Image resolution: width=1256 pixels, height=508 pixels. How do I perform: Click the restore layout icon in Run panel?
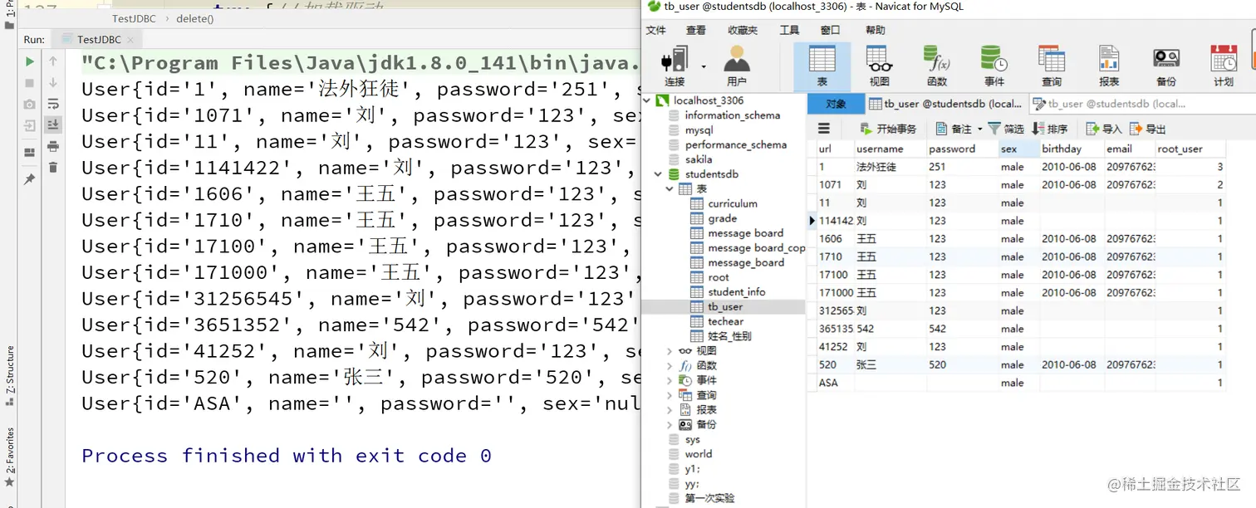coord(30,153)
